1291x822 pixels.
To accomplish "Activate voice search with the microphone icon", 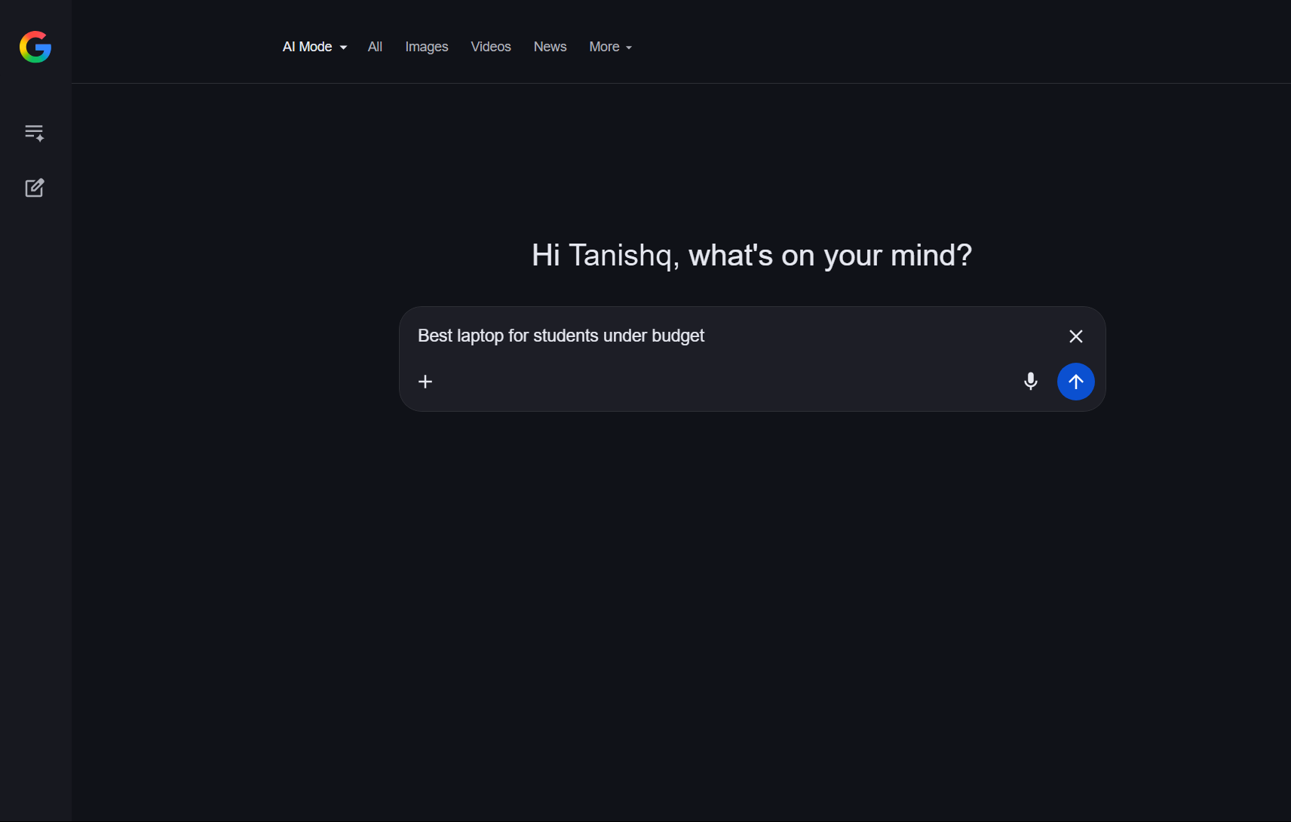I will [x=1031, y=382].
